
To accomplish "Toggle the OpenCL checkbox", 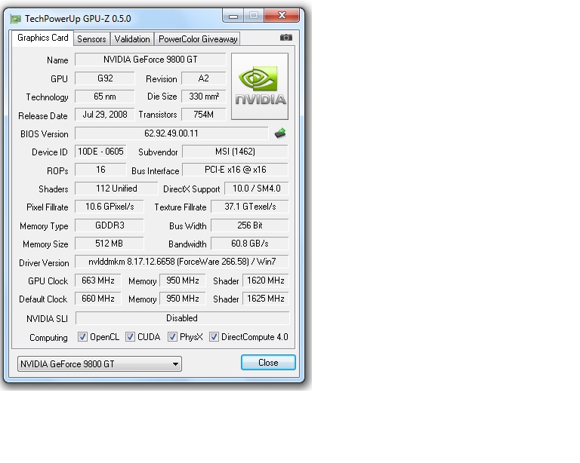I will click(x=82, y=337).
